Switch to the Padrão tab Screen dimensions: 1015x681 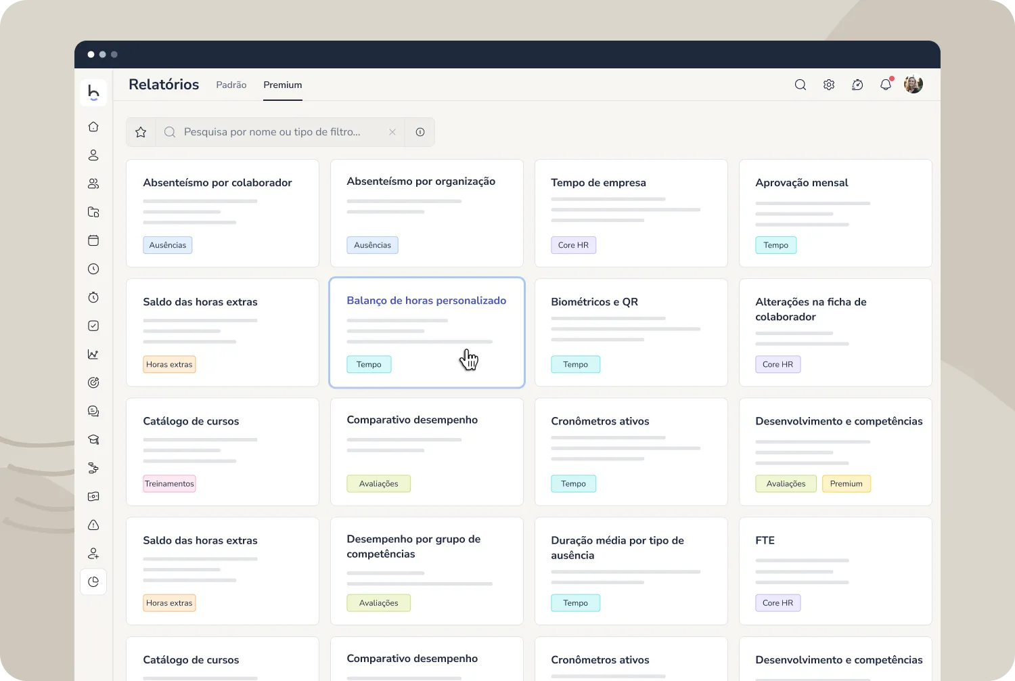point(231,85)
